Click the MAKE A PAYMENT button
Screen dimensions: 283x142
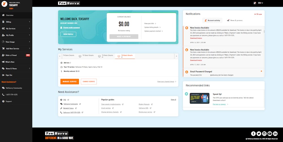[x=124, y=36]
